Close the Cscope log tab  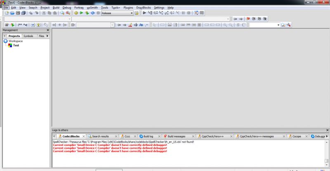(306, 136)
